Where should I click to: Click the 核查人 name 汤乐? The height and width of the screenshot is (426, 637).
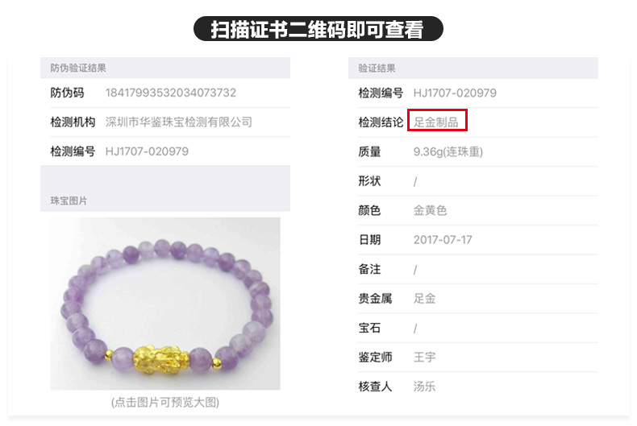(x=424, y=387)
